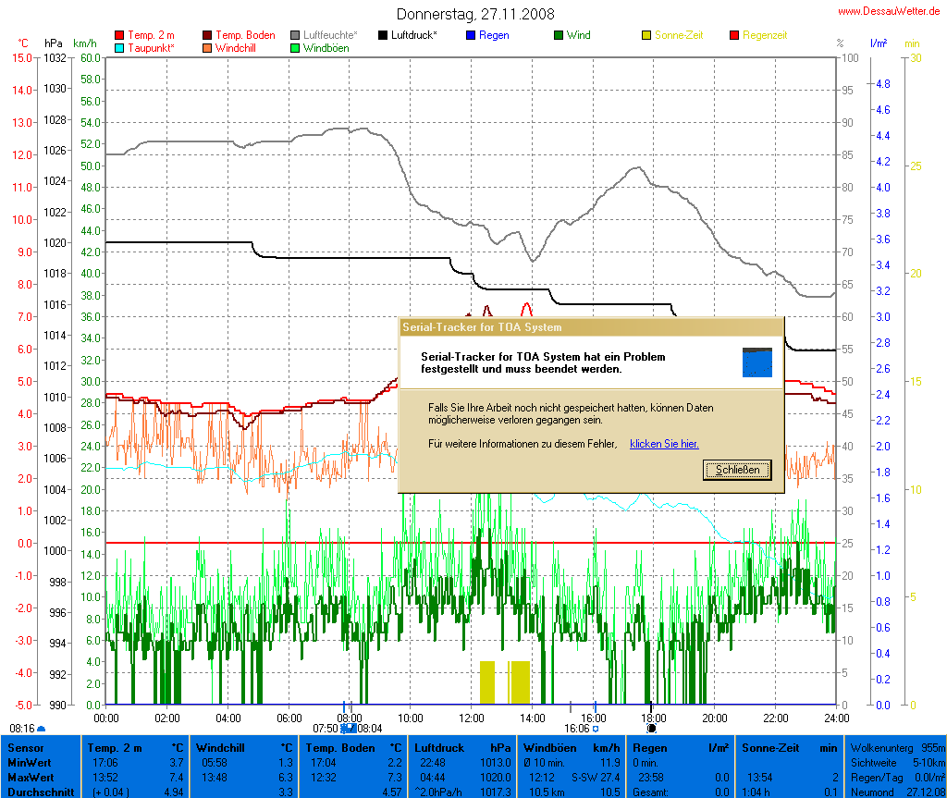Click the gray Luftfeuchte legend swatch
The height and width of the screenshot is (798, 947).
tap(295, 35)
